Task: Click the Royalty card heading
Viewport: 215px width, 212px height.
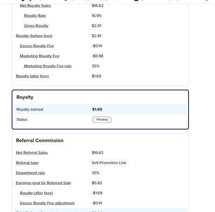Action: coord(25,97)
